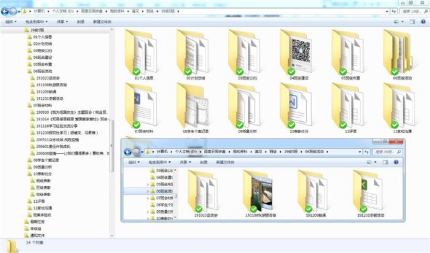Click 新建文件夹 in the rear window toolbar
Image resolution: width=430 pixels, height=253 pixels.
tap(102, 21)
